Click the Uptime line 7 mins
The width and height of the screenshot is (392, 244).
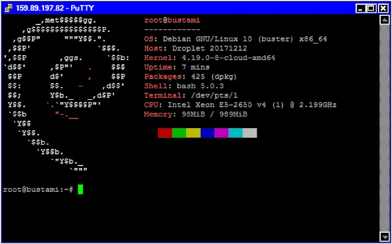[177, 67]
